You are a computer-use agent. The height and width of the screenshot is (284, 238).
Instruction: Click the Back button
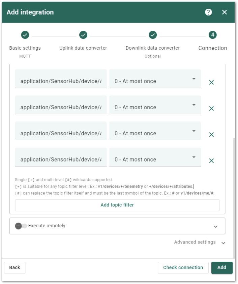click(x=14, y=267)
